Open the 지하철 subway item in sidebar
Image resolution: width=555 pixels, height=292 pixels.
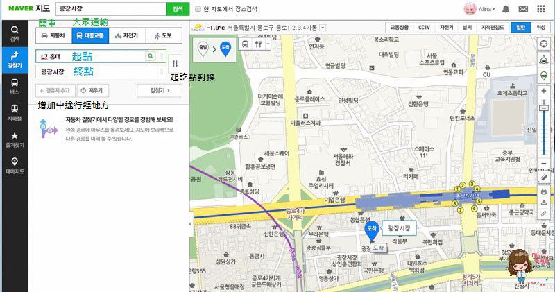point(15,113)
